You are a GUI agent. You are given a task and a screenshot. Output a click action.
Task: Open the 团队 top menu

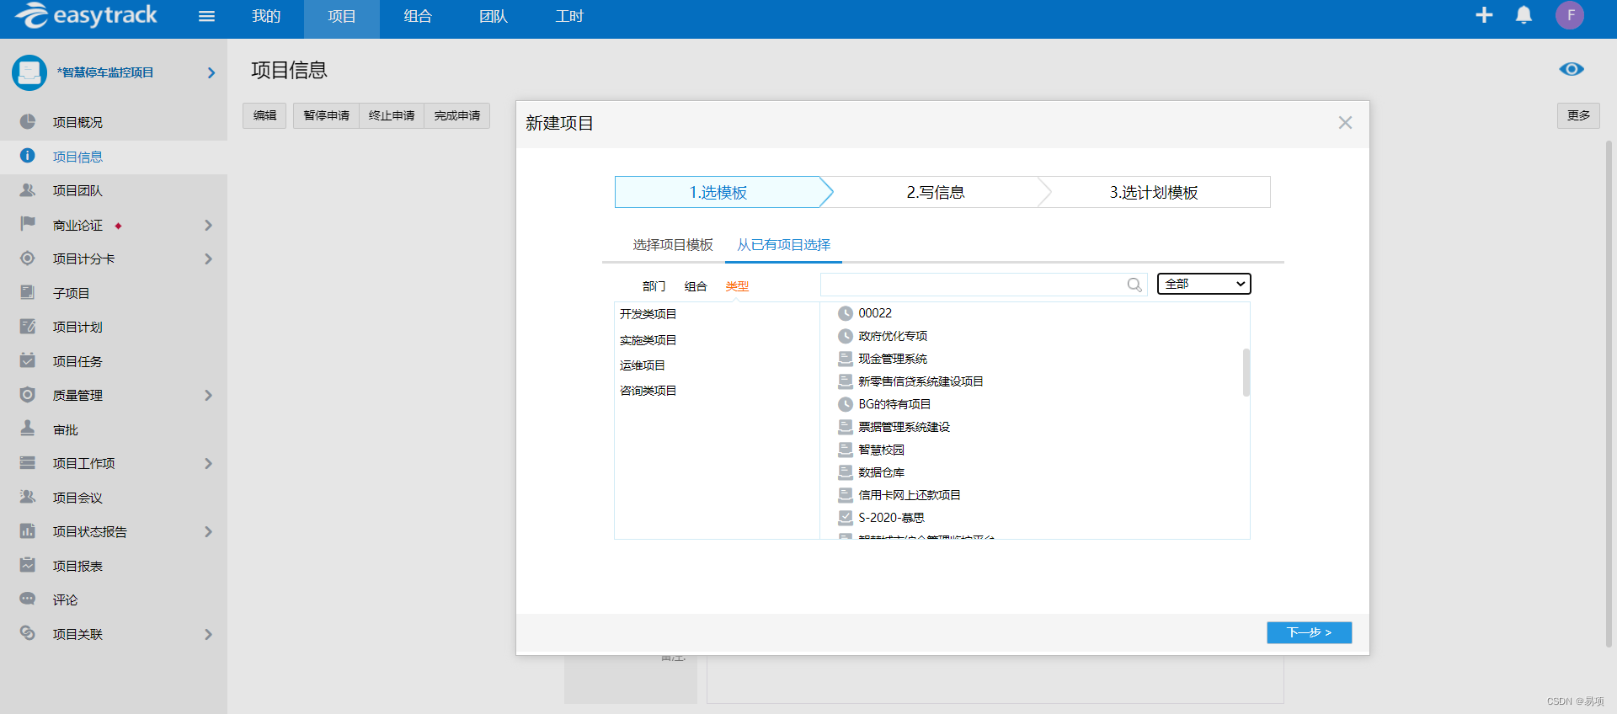pos(494,16)
